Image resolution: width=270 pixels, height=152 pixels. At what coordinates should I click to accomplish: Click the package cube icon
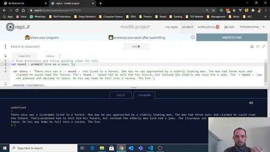[x=252, y=46]
